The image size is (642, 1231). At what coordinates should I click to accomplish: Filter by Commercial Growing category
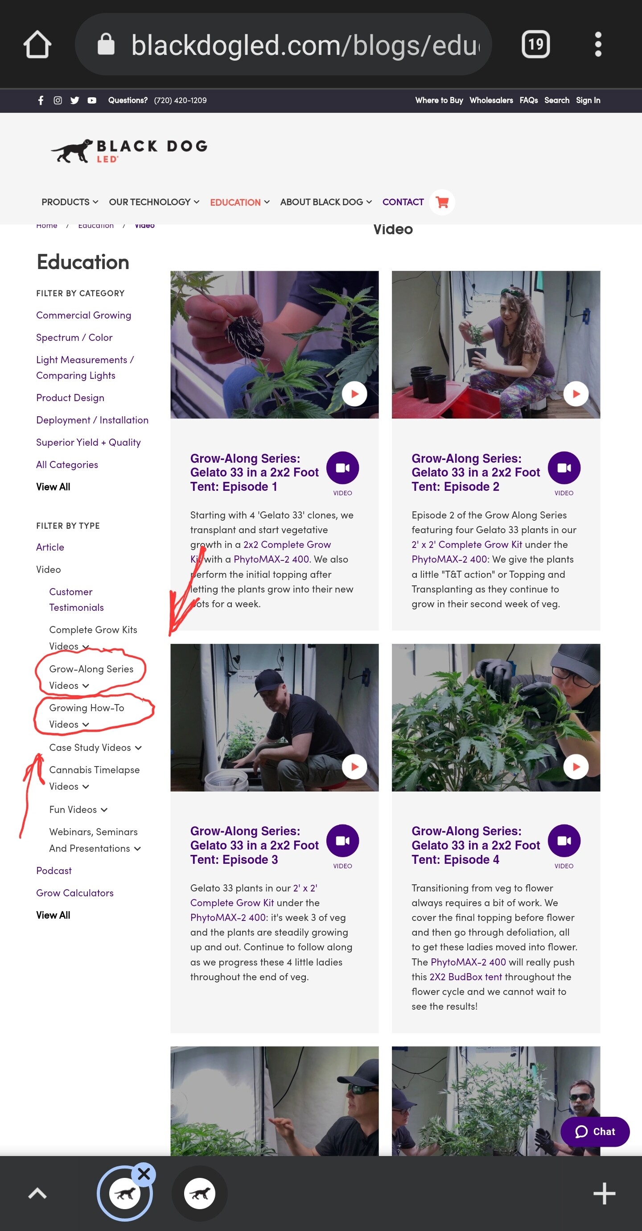[84, 315]
